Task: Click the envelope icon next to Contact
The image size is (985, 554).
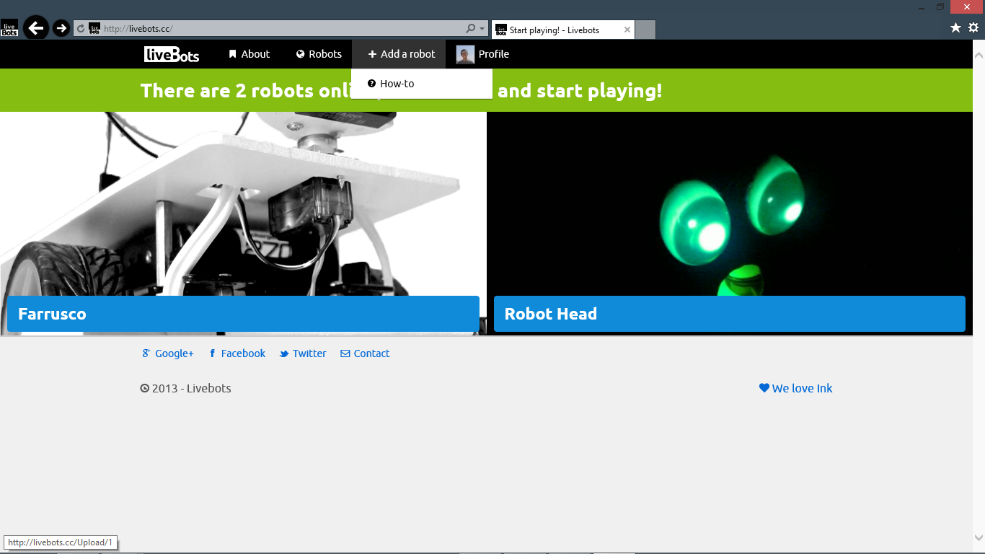Action: tap(345, 353)
